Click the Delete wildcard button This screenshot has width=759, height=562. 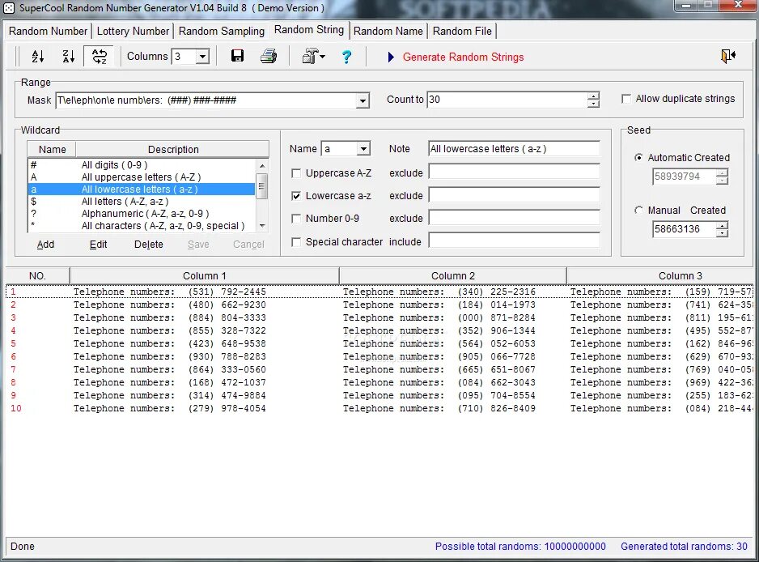coord(149,245)
